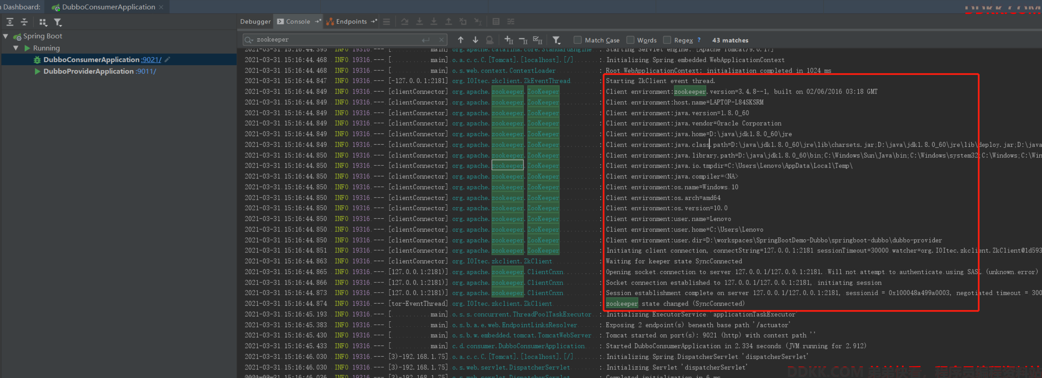Click the Collapse All icon in Dashboard
This screenshot has width=1042, height=378.
[x=24, y=22]
